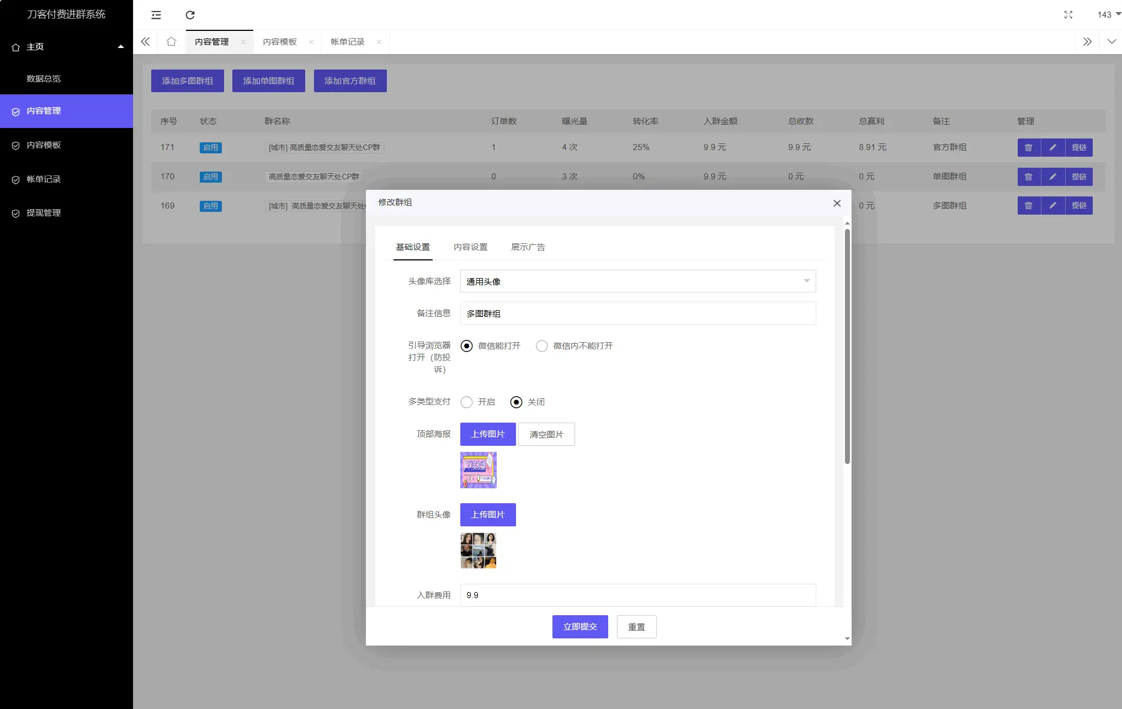Collapse the 主页 sidebar group chevron
The image size is (1122, 709).
point(120,47)
